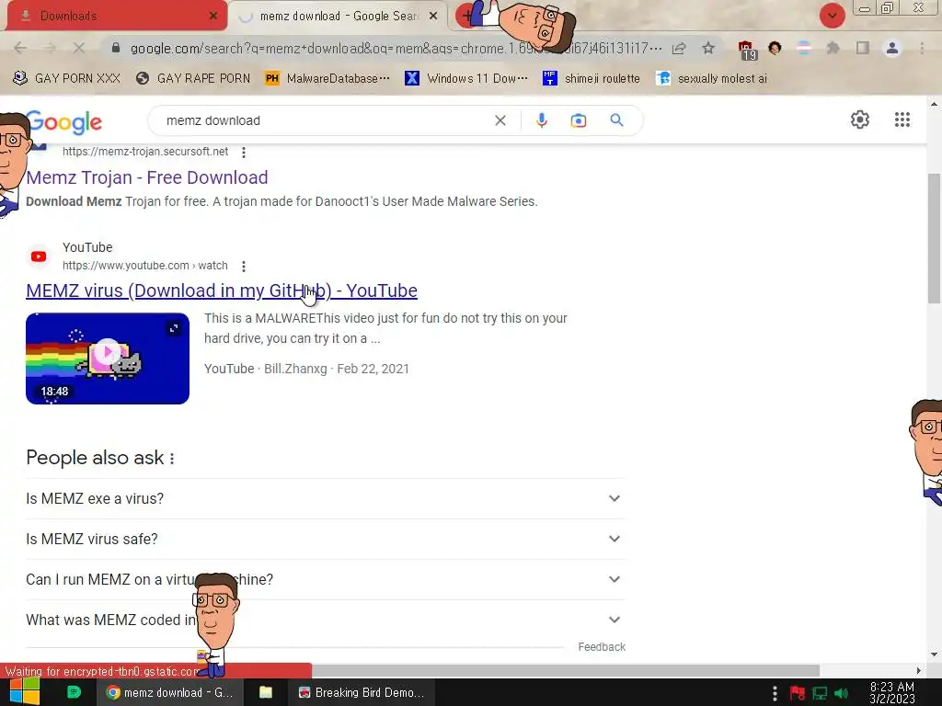Share this page via the share icon
Viewport: 942px width, 706px height.
679,48
